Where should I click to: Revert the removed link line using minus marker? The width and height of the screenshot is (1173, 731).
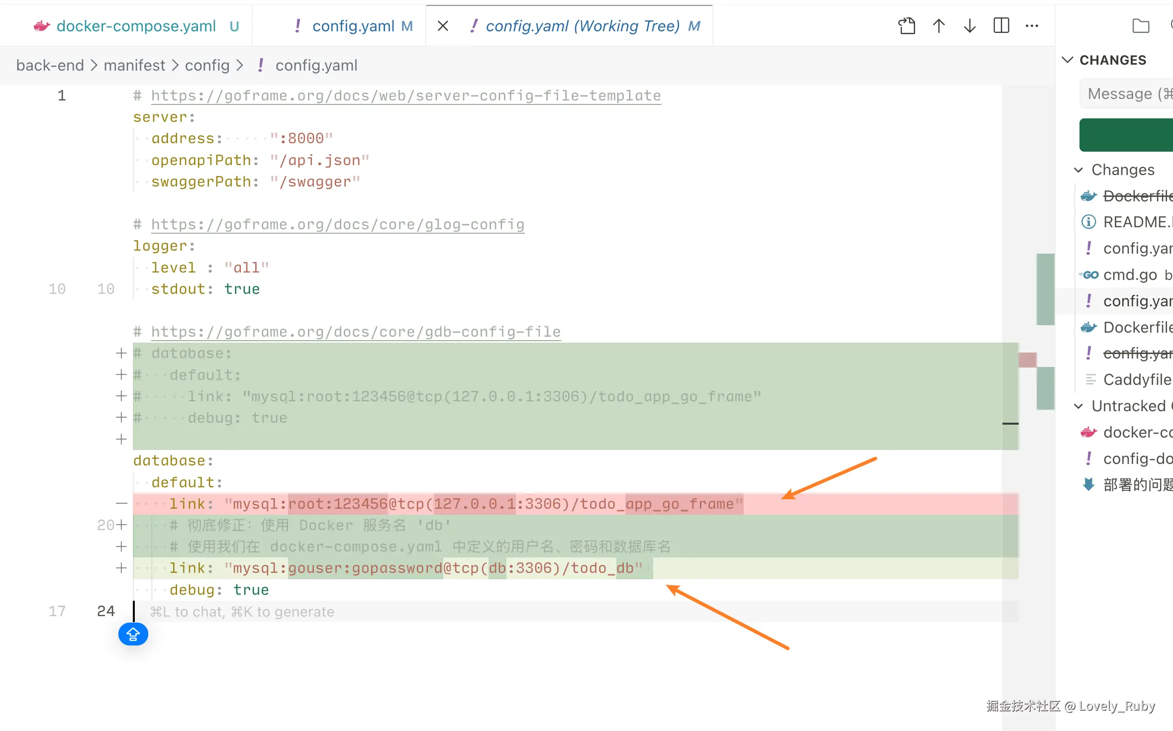coord(121,504)
